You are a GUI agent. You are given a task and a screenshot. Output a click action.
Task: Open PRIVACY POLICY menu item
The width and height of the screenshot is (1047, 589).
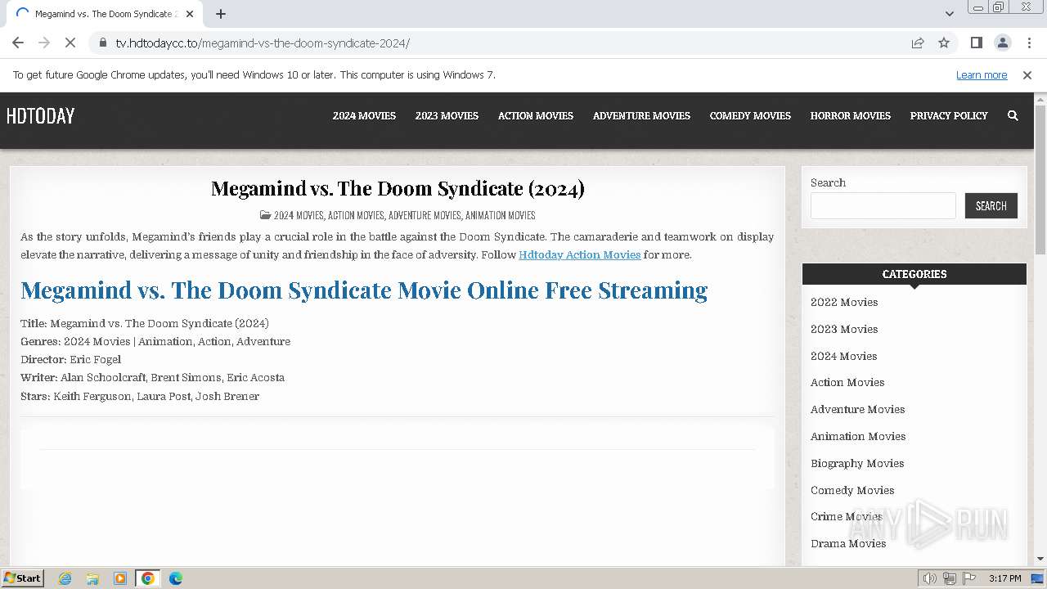[949, 116]
